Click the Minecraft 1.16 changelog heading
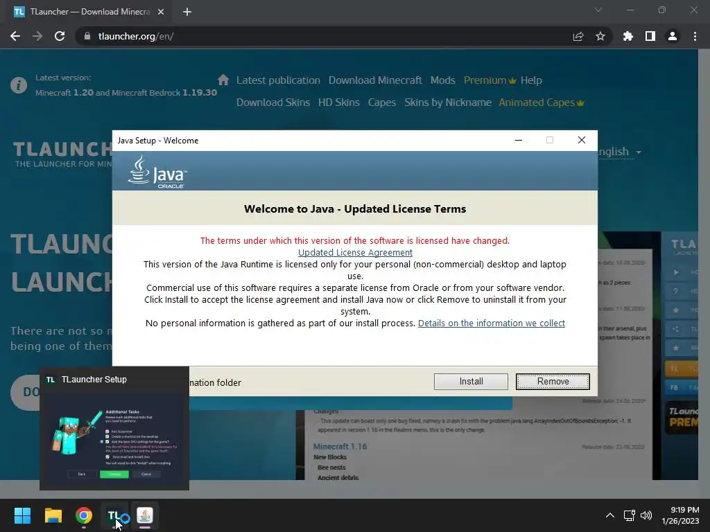Screen dimensions: 710x532 [x=340, y=447]
